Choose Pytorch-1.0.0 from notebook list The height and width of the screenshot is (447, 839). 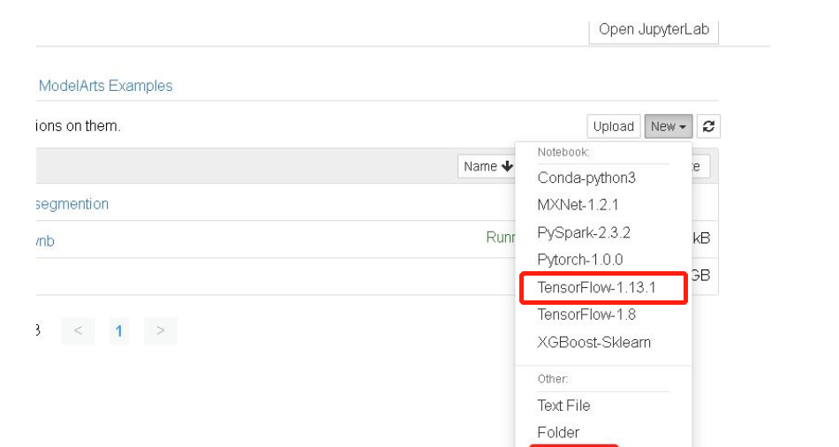[x=579, y=260]
